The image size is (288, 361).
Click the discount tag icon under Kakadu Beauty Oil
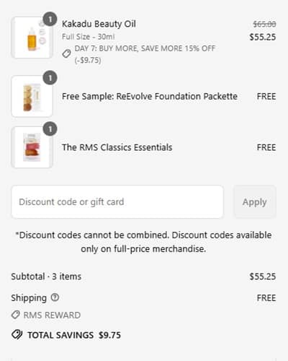(66, 53)
